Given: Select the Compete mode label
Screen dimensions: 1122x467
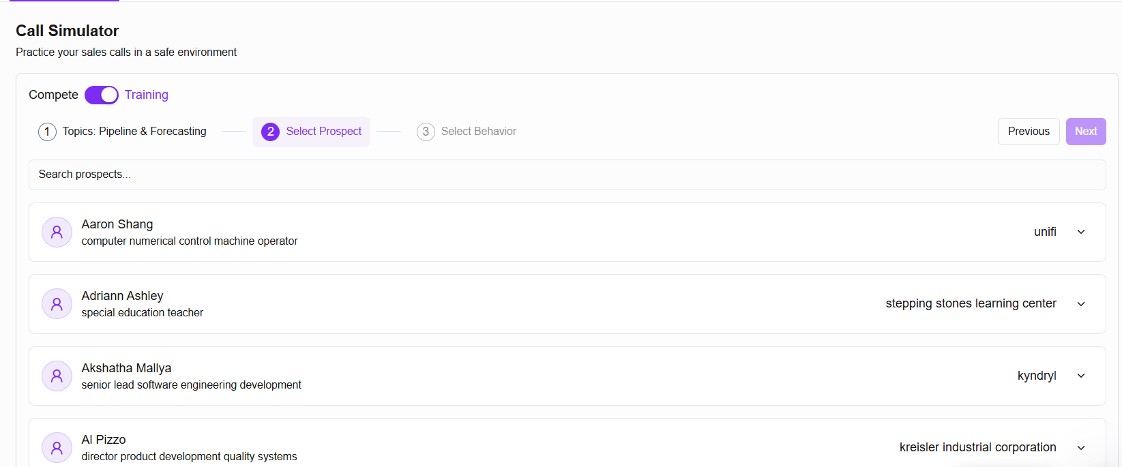Looking at the screenshot, I should 53,95.
